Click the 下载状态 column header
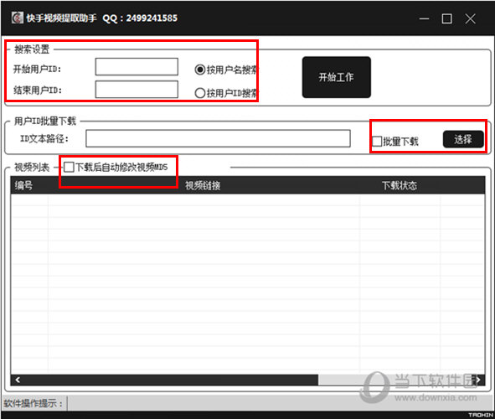 pos(400,185)
